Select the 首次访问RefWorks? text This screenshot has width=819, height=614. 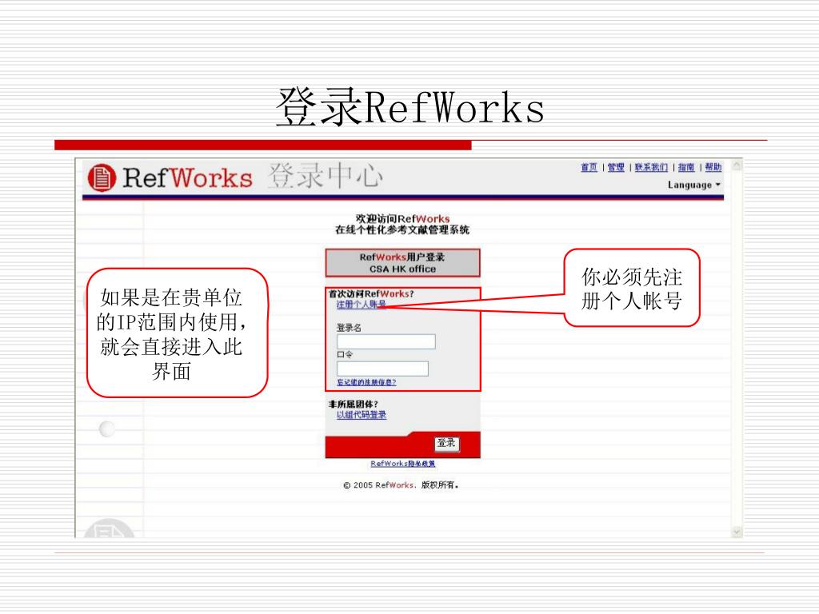371,294
